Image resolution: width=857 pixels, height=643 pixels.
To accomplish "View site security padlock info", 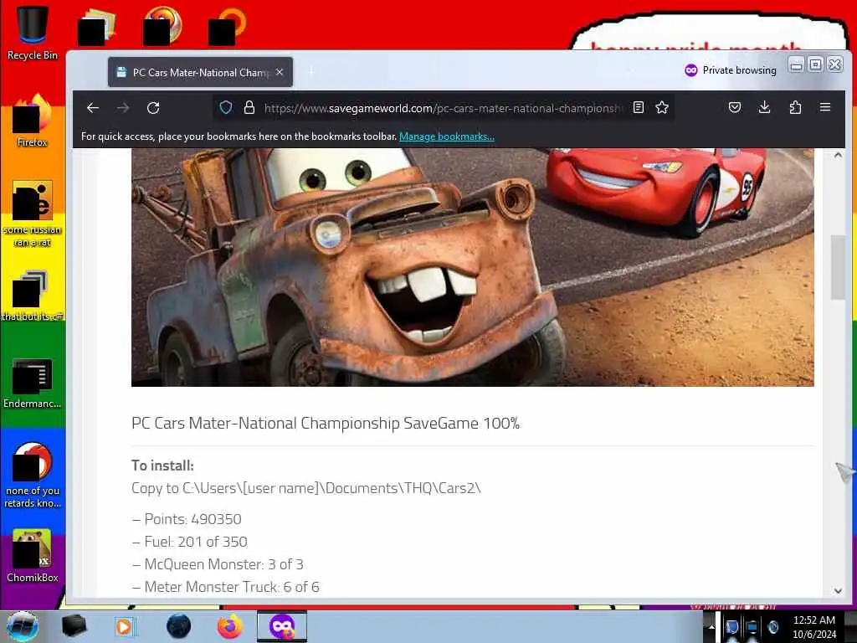I will point(249,108).
